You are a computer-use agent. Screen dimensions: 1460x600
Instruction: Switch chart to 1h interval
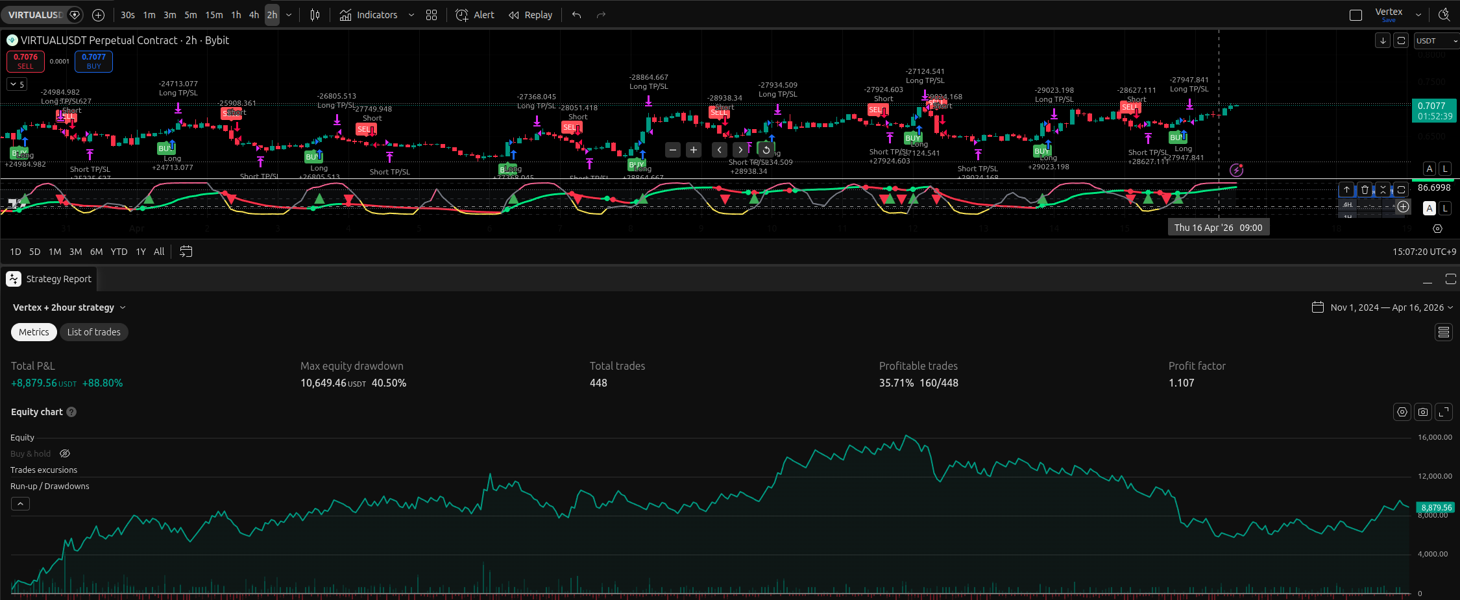click(x=236, y=14)
